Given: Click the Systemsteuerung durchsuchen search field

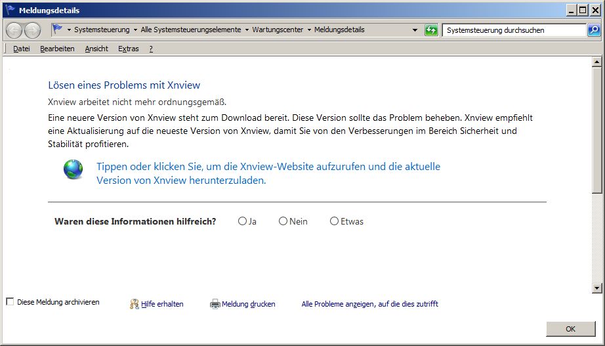Looking at the screenshot, I should [514, 30].
